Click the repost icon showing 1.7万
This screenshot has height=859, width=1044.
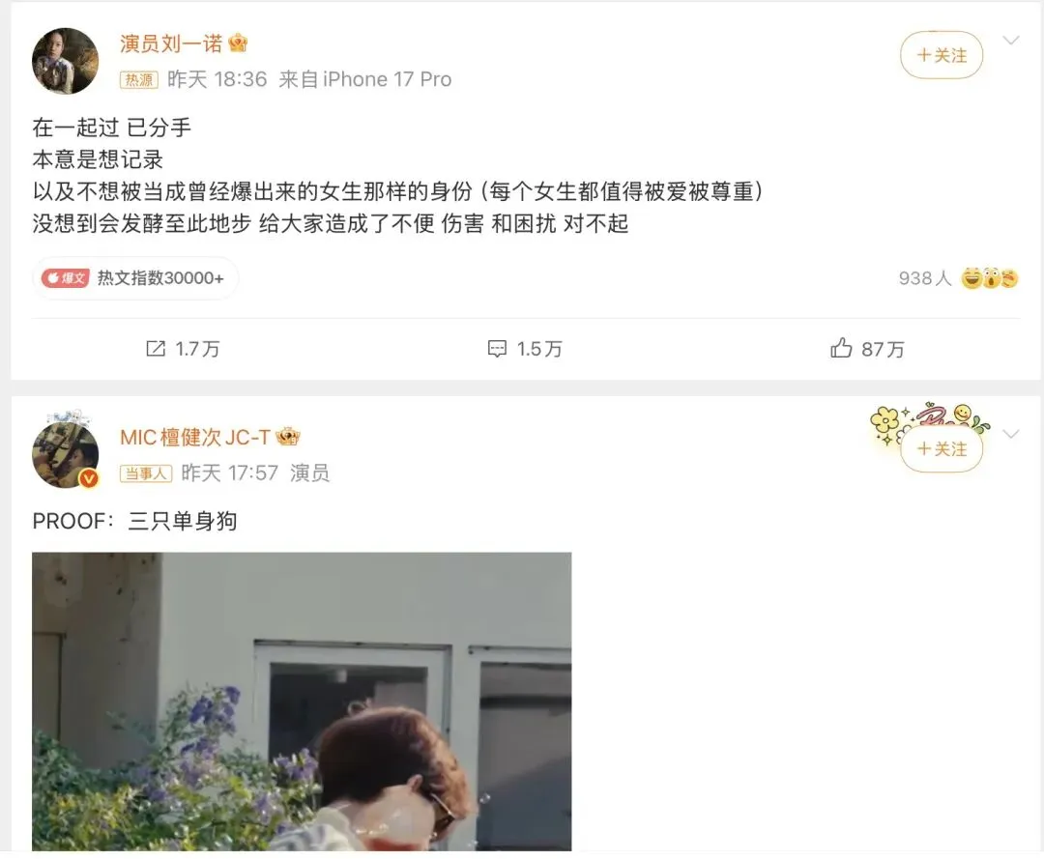[x=156, y=349]
